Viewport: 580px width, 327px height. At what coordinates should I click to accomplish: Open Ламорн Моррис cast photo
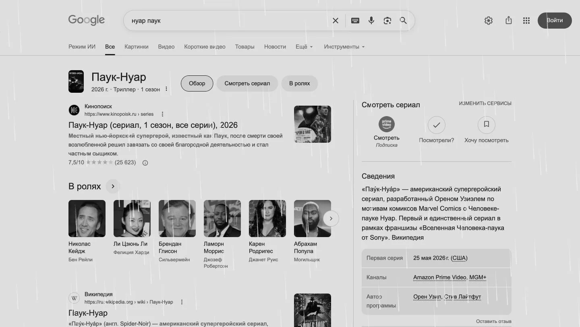(222, 219)
